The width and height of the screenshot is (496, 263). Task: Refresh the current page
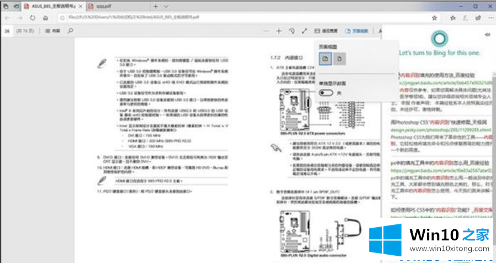(33, 18)
